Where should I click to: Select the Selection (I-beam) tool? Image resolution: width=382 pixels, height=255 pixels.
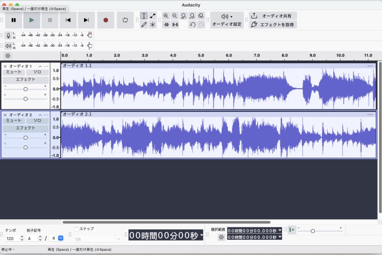(x=144, y=16)
